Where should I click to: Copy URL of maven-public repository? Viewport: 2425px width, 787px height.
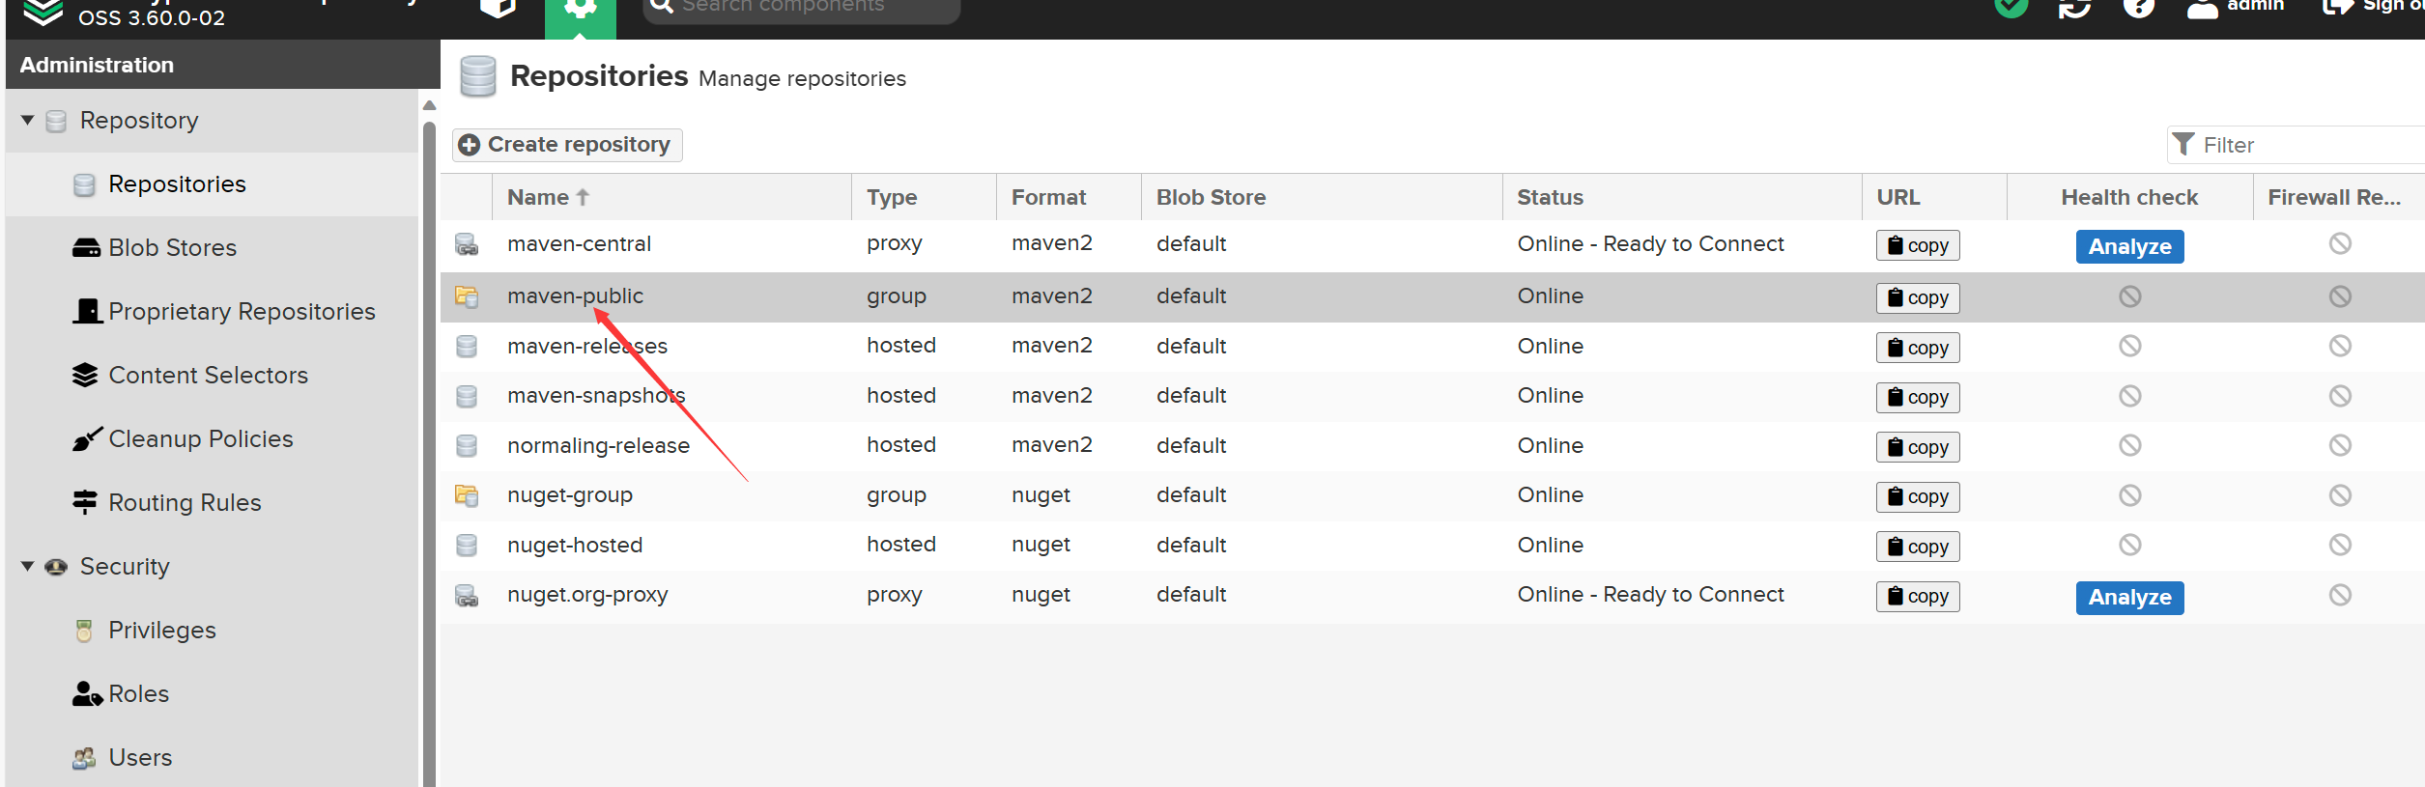(1917, 298)
